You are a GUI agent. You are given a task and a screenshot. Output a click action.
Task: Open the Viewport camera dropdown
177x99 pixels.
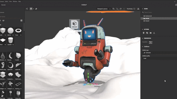(104, 9)
